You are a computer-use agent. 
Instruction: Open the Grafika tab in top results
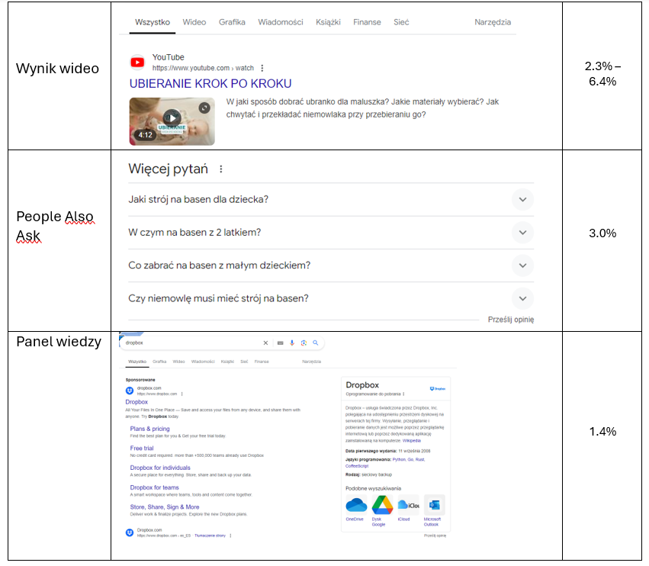click(x=232, y=22)
